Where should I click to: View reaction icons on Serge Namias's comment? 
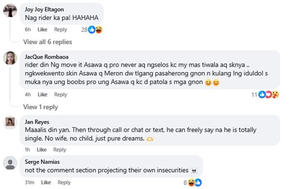pyautogui.click(x=195, y=182)
